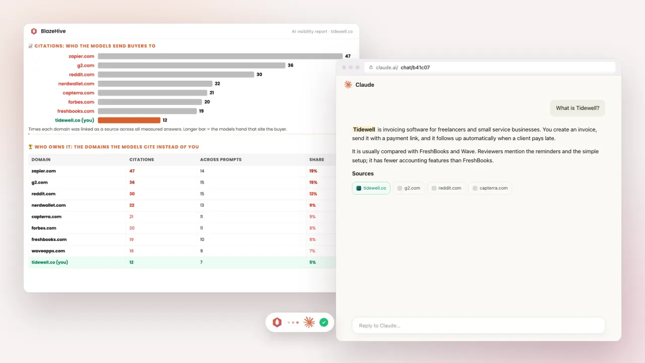Screen dimensions: 645x363
Task: Click the BlazeHive hexagon logo in the report header
Action: (34, 31)
